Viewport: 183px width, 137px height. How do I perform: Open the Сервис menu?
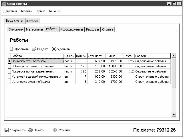coord(40,11)
